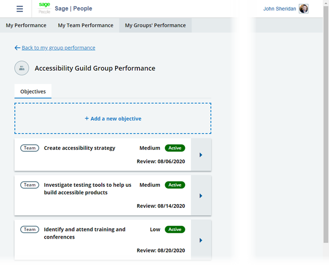
Task: Click Add a new objective
Action: (x=113, y=119)
